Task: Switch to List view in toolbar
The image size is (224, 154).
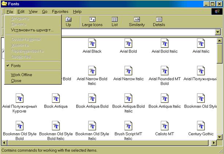Action: pos(114,22)
